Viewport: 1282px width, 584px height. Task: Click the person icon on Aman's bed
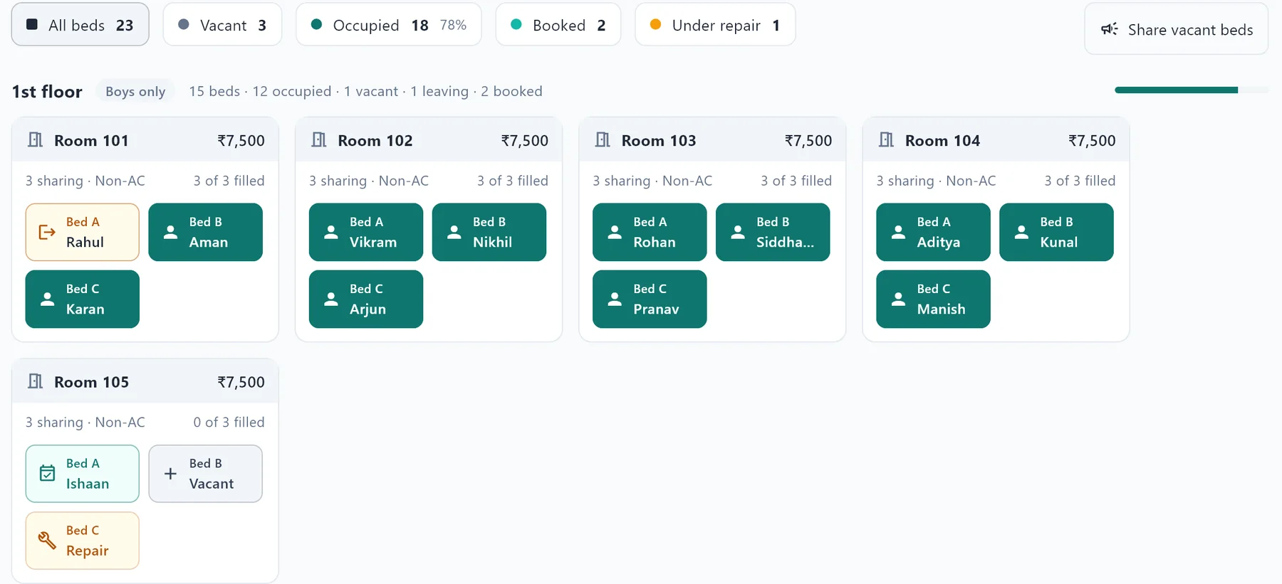coord(170,232)
